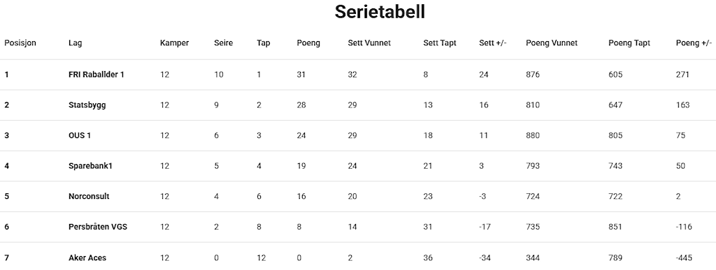716x270 pixels.
Task: Click the Poeng Vunnet column header
Action: pos(552,43)
